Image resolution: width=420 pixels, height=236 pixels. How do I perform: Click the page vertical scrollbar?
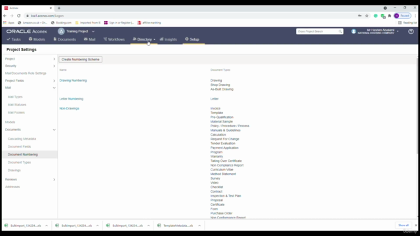417,106
